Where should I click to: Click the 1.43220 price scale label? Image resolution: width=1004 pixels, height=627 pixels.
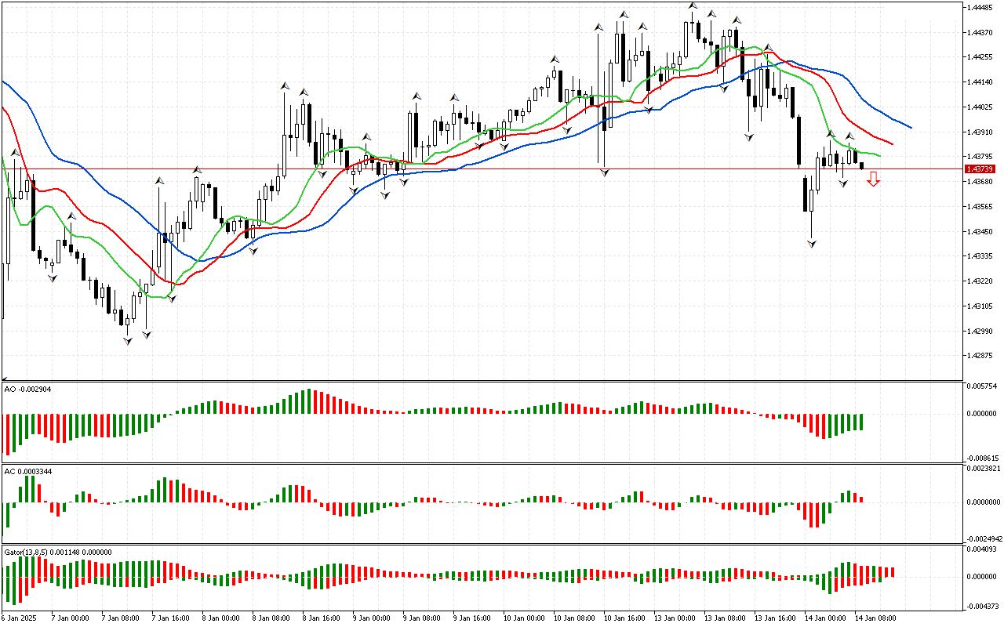(x=980, y=281)
